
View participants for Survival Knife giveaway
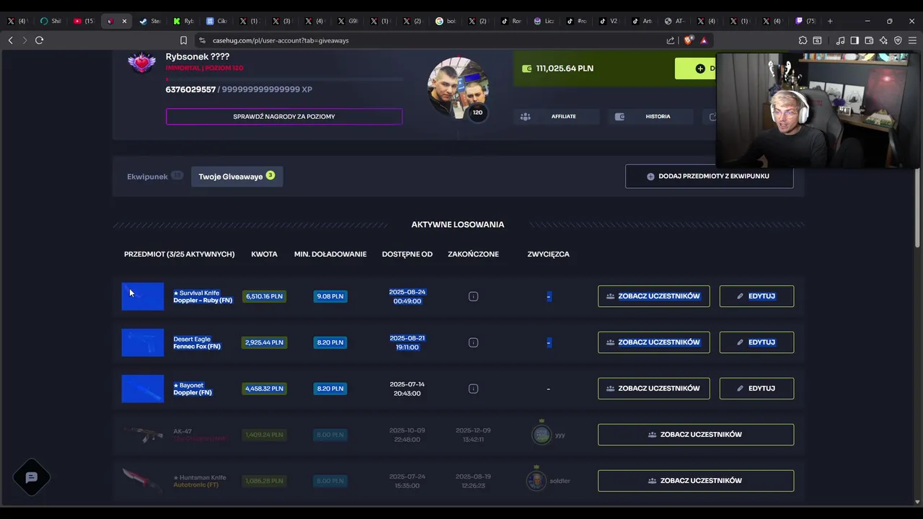(x=653, y=296)
